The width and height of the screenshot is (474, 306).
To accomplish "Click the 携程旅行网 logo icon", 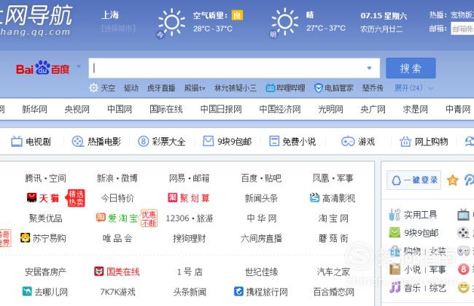I will coord(238,291).
